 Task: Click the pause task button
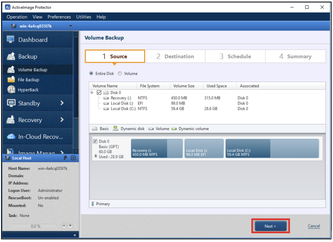point(63,226)
